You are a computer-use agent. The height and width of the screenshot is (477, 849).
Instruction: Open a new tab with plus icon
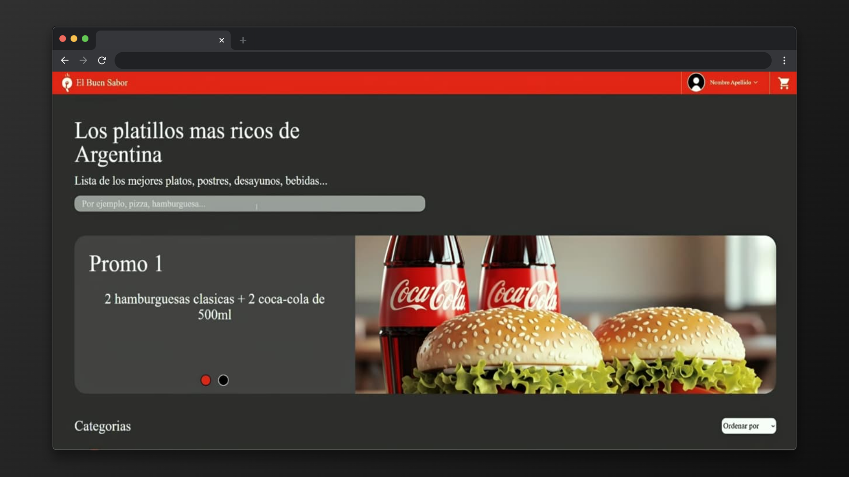coord(243,40)
